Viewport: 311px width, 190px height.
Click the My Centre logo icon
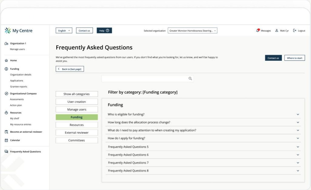[x=8, y=31]
